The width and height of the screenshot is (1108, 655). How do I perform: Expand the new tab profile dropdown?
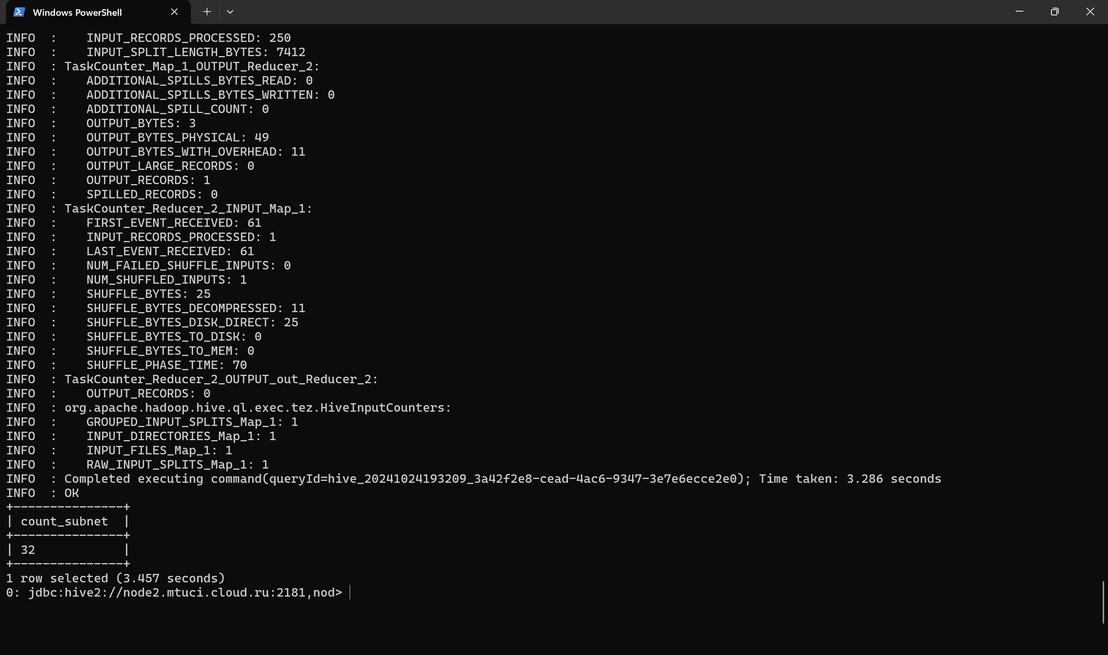[230, 12]
